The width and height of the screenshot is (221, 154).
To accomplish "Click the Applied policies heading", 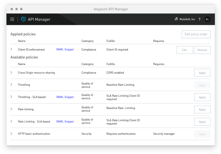I will (x=23, y=34).
